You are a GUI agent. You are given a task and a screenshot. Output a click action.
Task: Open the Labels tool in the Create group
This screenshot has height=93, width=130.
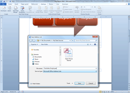click(9, 9)
